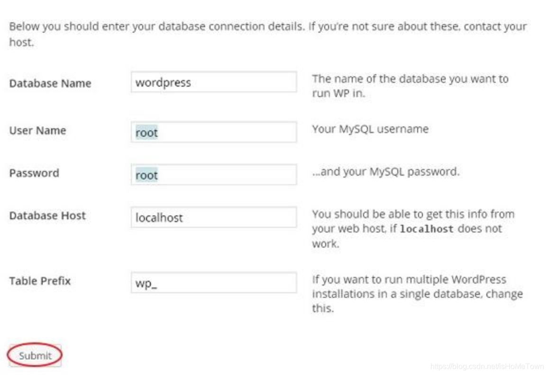
Task: Click the 'wordpress' text in Database Name
Action: 163,83
